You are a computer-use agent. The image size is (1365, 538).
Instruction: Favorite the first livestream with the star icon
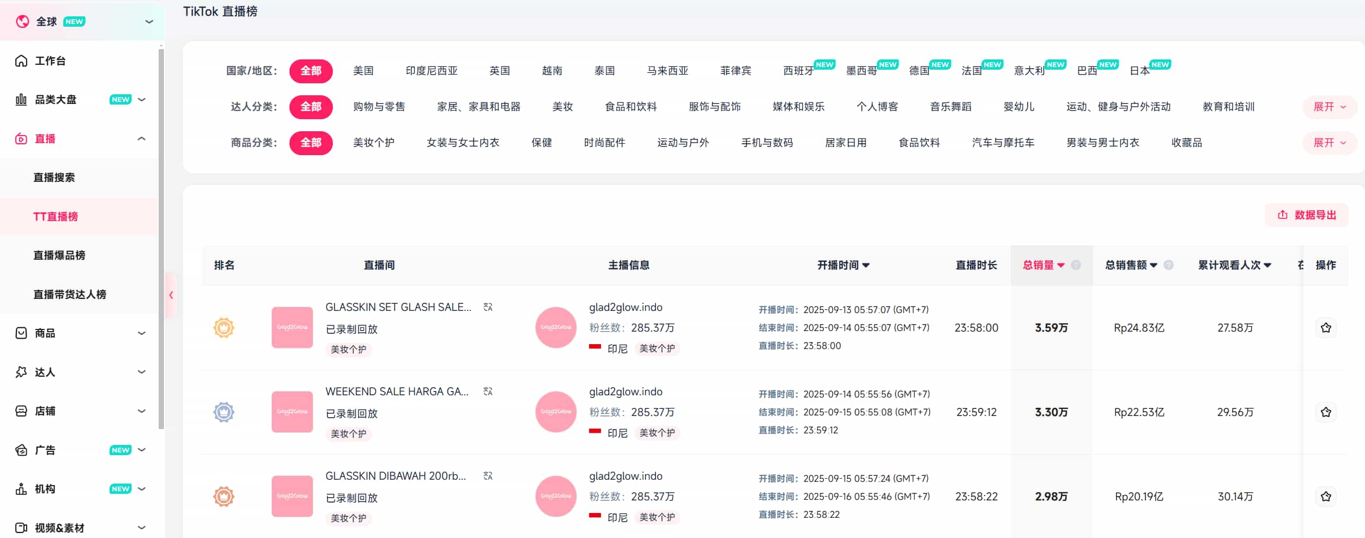coord(1326,328)
